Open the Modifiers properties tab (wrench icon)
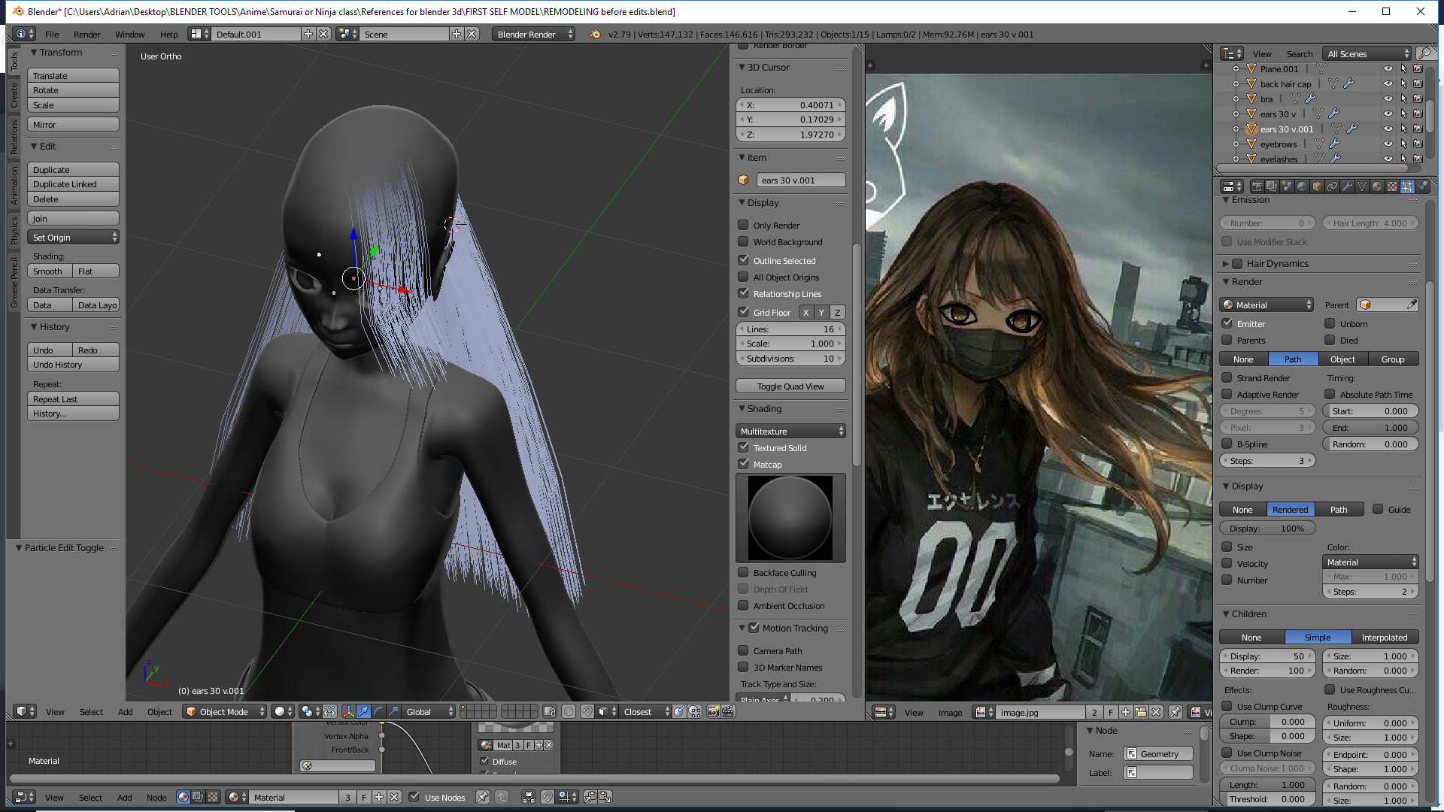The image size is (1444, 812). pos(1347,186)
